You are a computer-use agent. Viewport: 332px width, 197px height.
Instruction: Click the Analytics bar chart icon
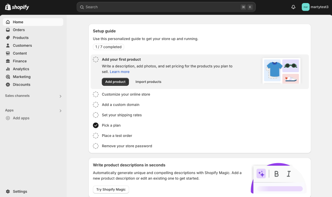click(x=8, y=69)
